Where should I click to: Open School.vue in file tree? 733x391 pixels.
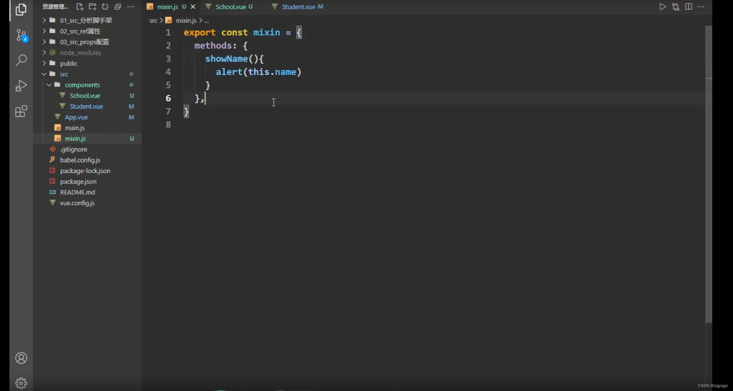85,95
